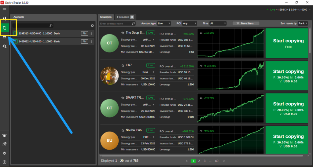
Task: Switch to the Favourites tab
Action: point(125,17)
